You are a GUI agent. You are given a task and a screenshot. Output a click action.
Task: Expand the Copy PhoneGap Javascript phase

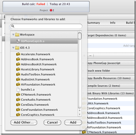coord(83,63)
